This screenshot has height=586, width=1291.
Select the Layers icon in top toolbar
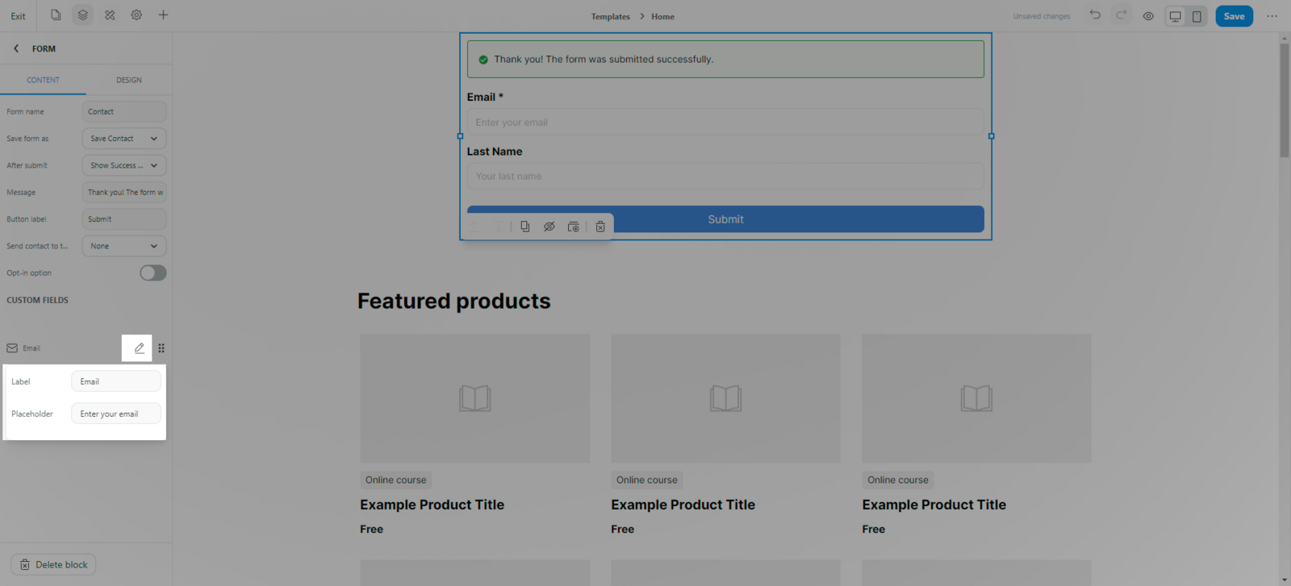(82, 15)
